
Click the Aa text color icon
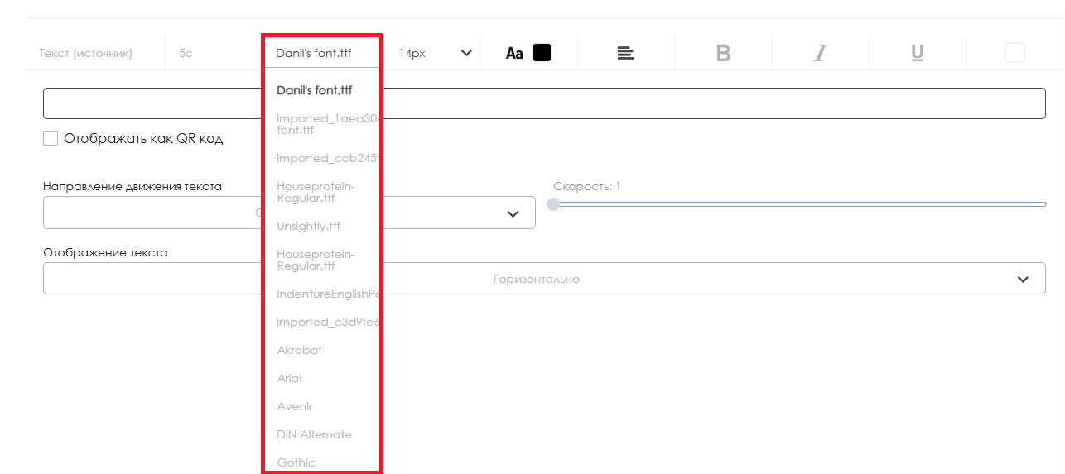tap(514, 53)
